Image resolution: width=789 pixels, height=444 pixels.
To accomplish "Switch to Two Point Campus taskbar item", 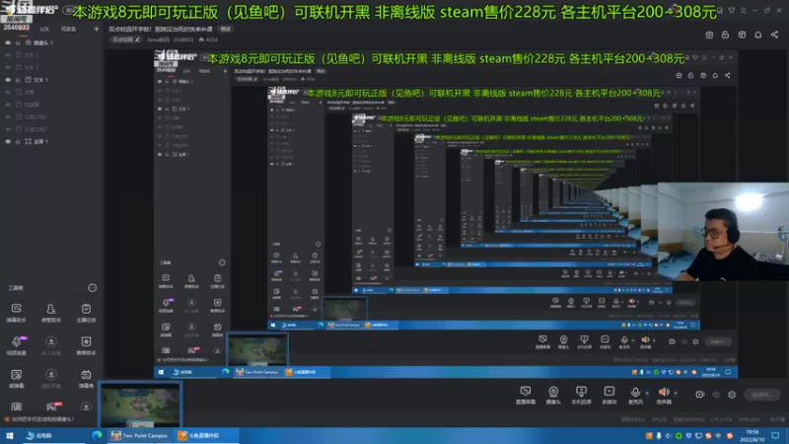I will coord(139,435).
